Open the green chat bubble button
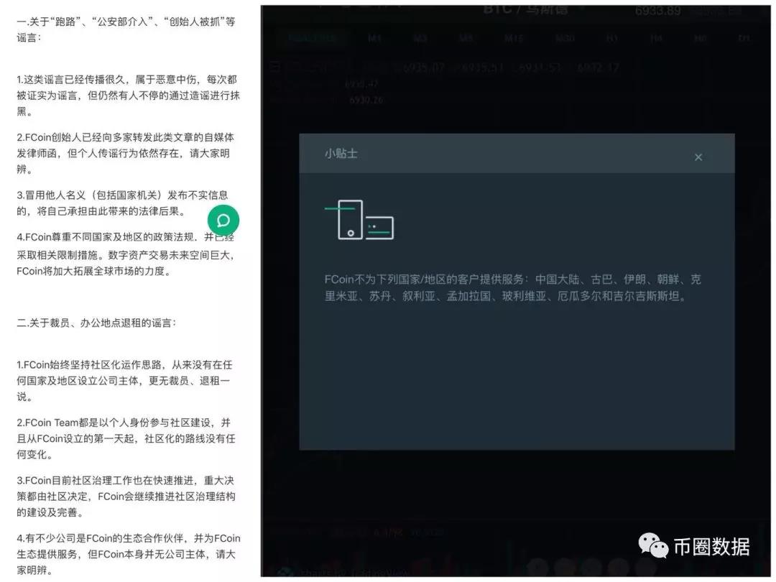This screenshot has height=582, width=776. click(223, 221)
